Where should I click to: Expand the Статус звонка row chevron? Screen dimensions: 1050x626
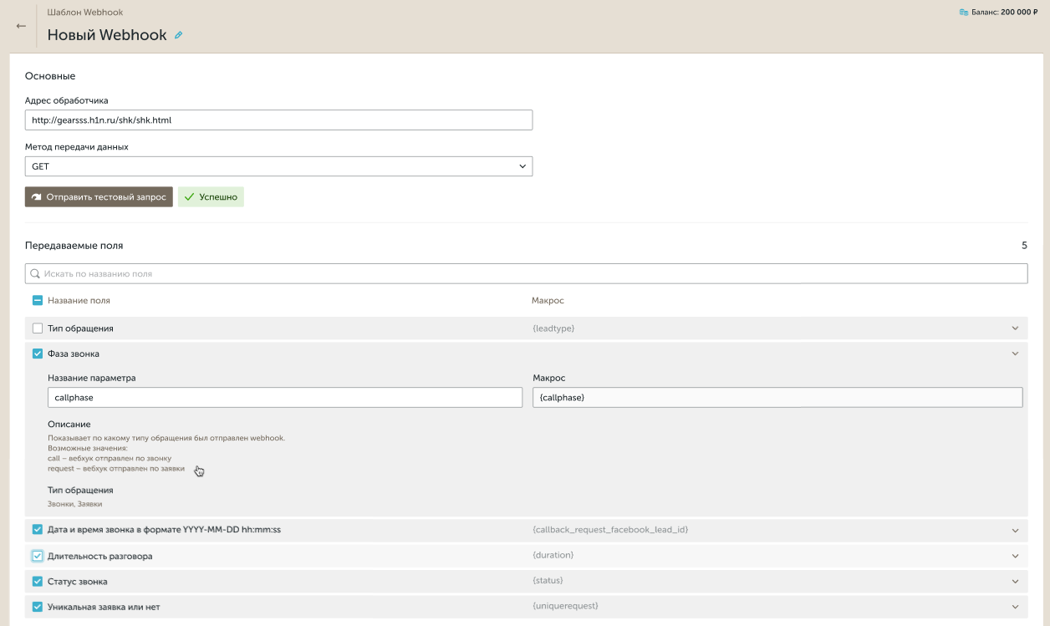pyautogui.click(x=1016, y=581)
